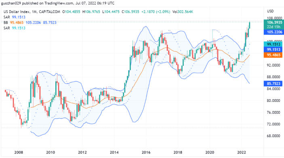Click the 92.0000 price axis level
Screen dimensions: 284x158
pos(273,65)
